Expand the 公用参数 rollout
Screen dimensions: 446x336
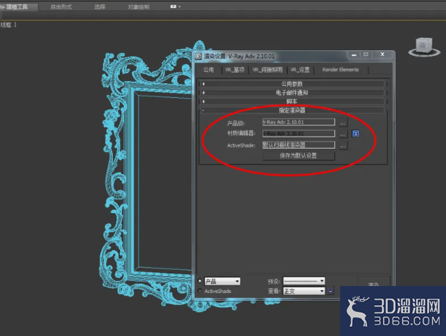[292, 84]
